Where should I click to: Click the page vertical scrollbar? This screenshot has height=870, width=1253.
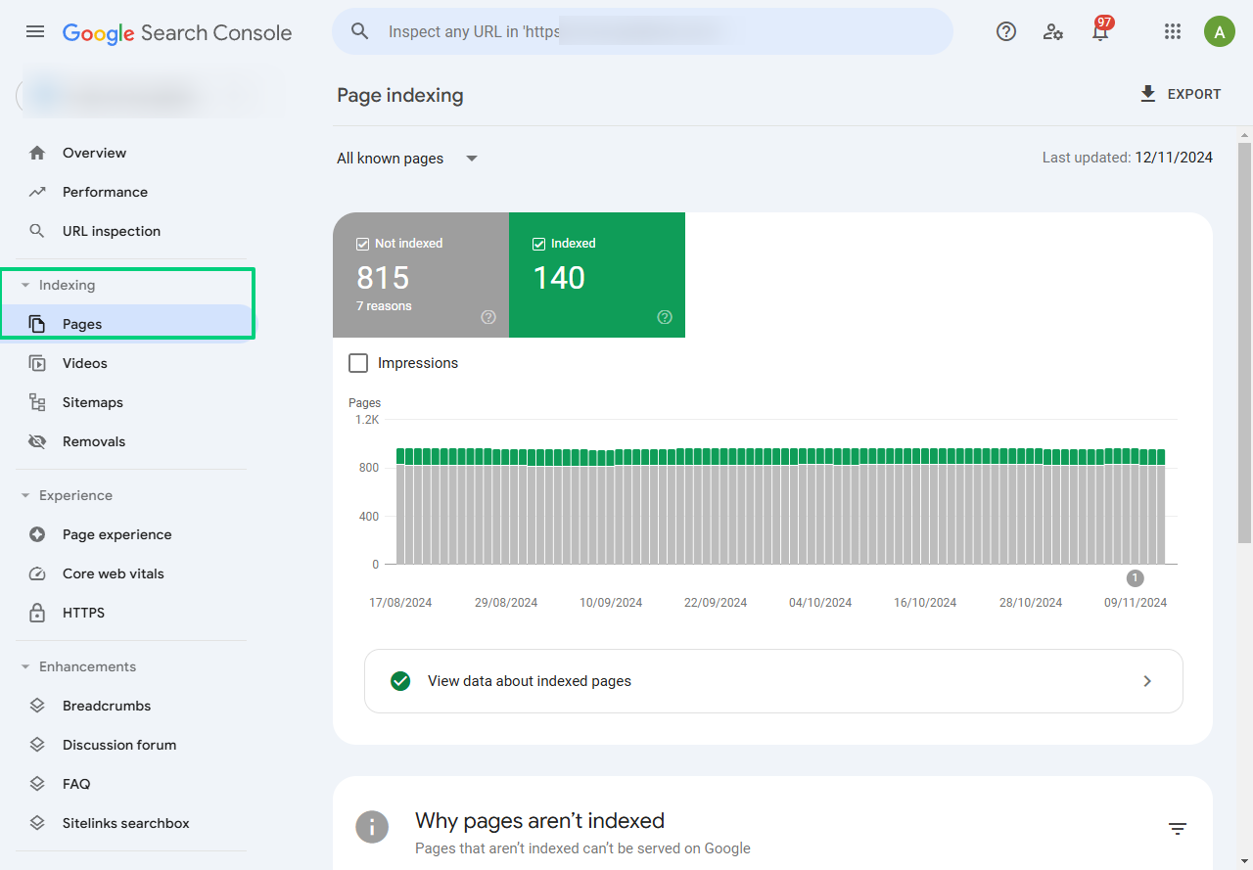(1245, 343)
